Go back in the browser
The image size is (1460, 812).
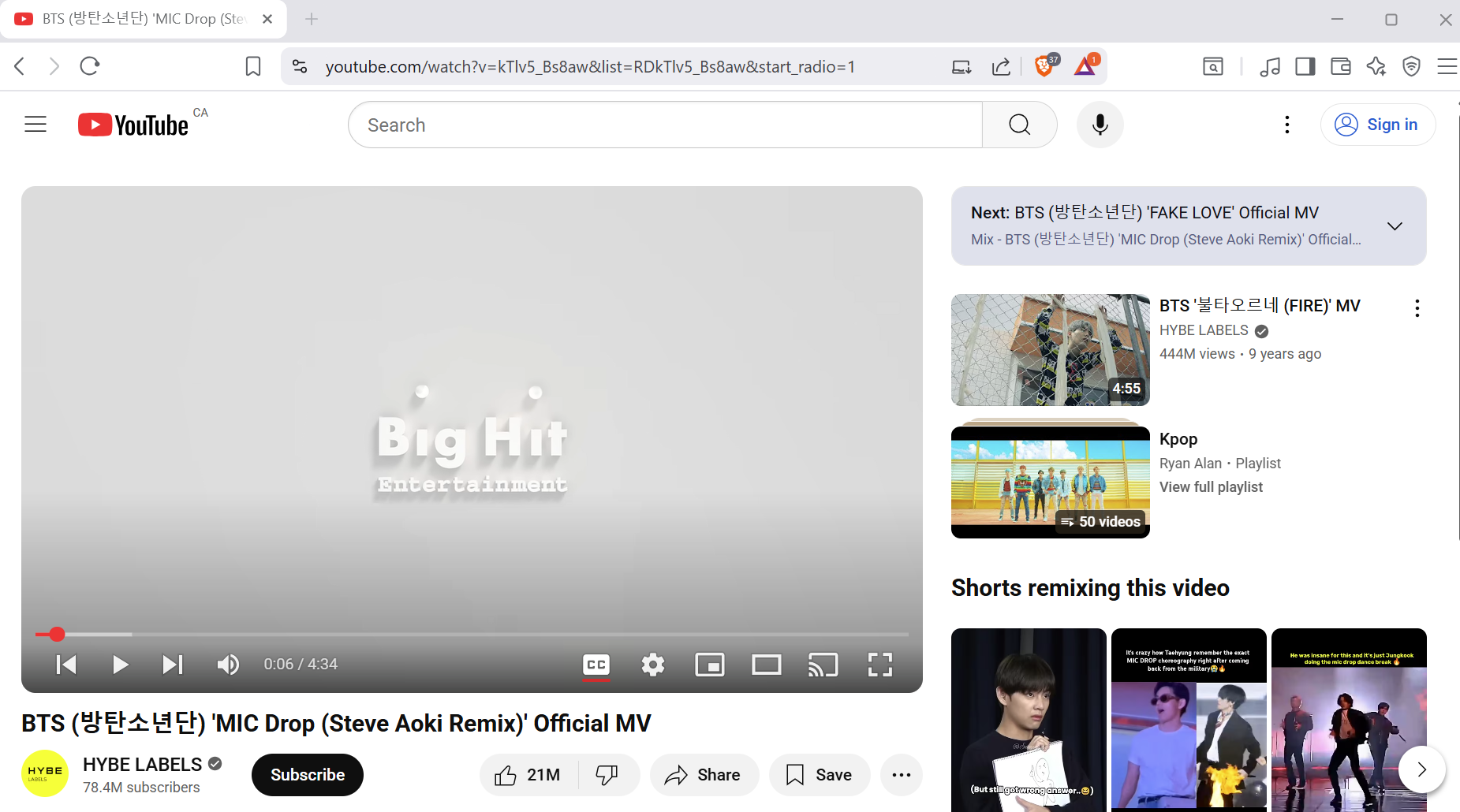tap(20, 66)
